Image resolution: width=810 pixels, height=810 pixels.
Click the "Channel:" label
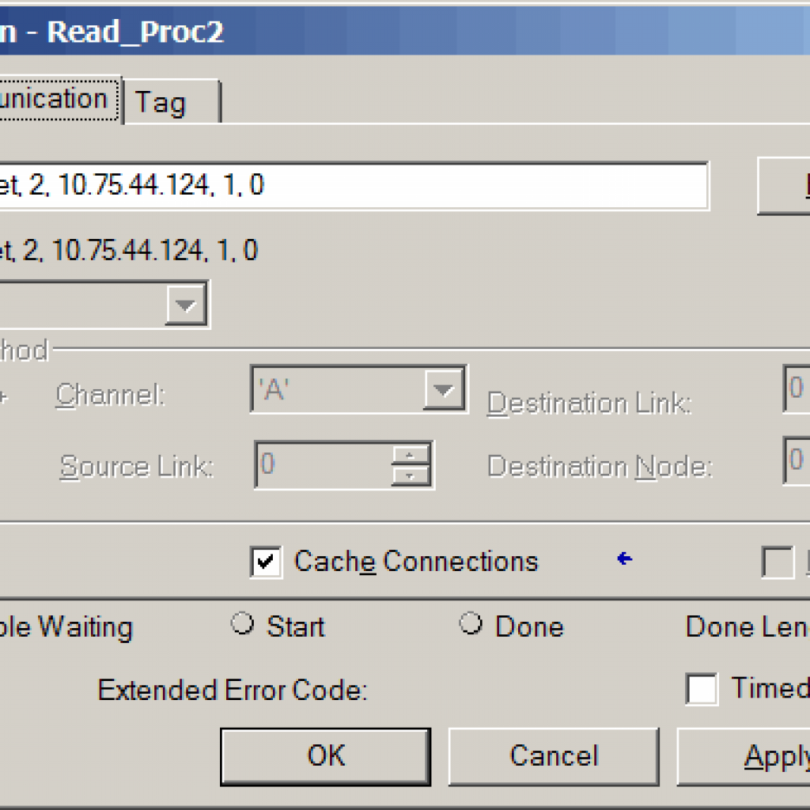[111, 396]
